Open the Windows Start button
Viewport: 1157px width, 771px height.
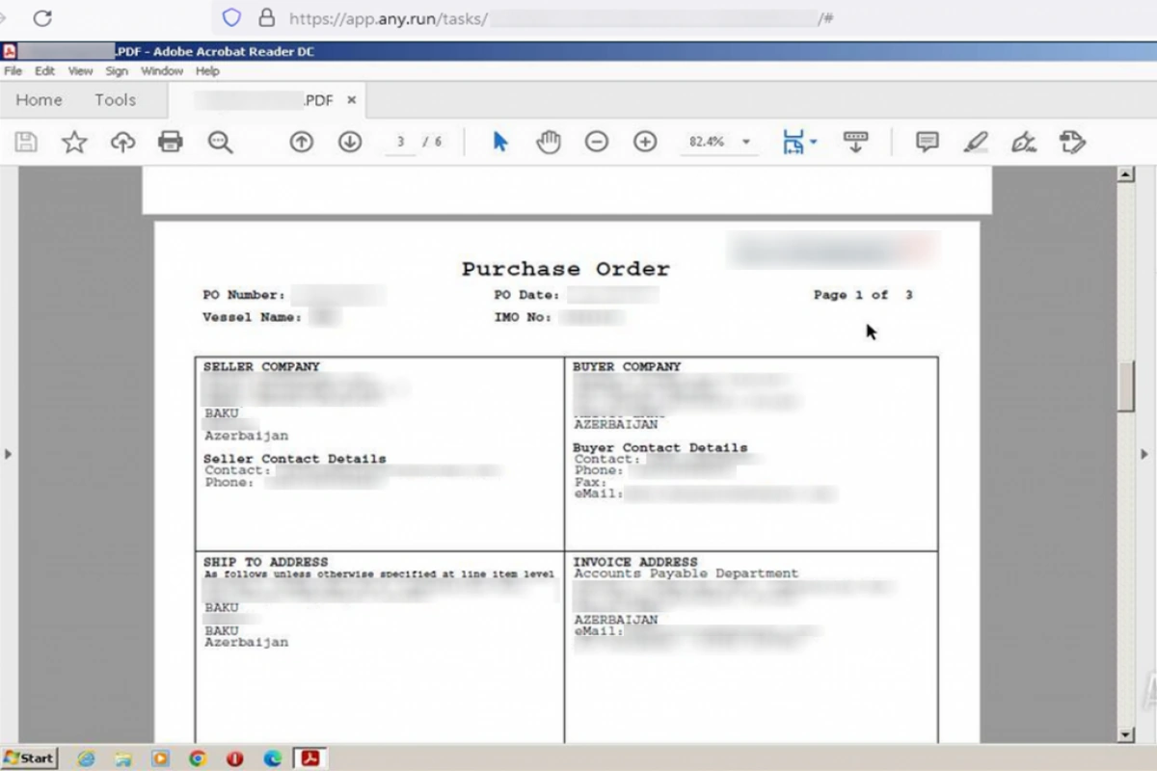[29, 758]
